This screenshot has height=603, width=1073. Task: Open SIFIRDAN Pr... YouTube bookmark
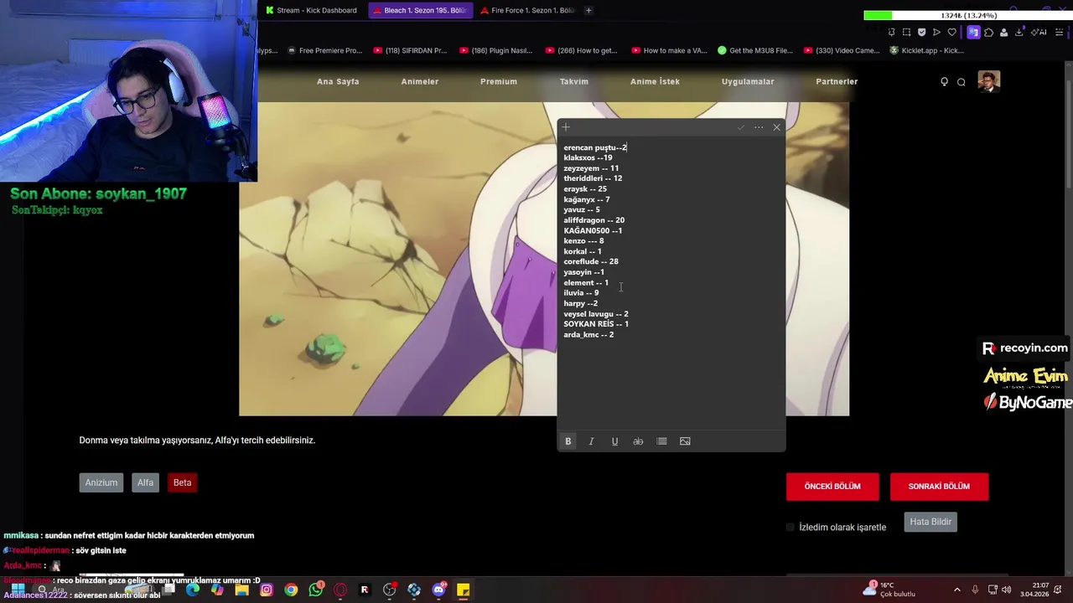pyautogui.click(x=410, y=50)
